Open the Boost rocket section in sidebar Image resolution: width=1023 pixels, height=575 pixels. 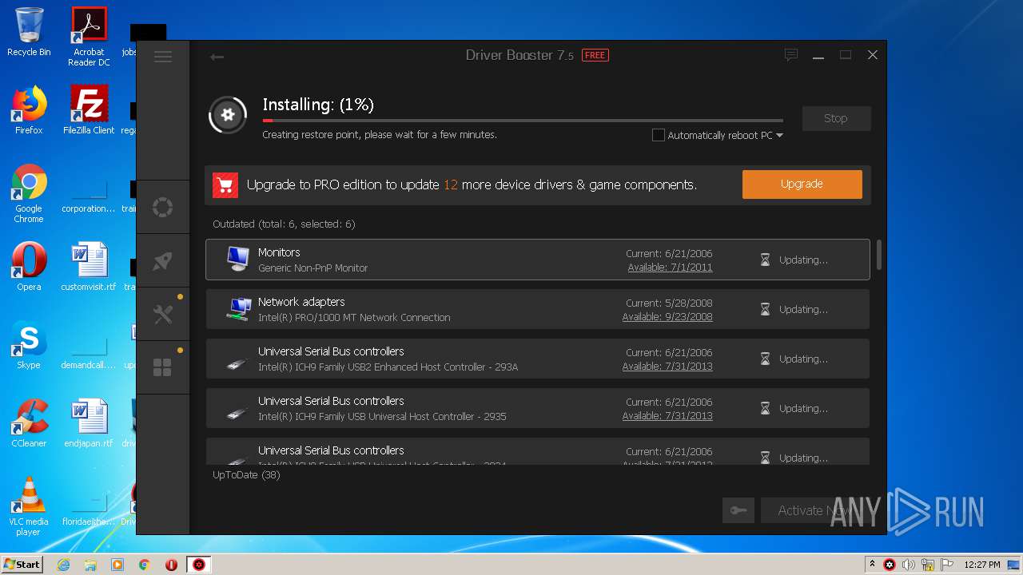coord(163,261)
